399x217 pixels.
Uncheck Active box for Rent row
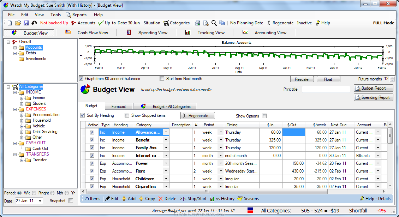pos(92,171)
